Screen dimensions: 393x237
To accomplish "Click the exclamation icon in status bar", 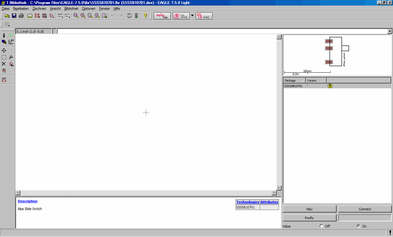I will click(390, 232).
